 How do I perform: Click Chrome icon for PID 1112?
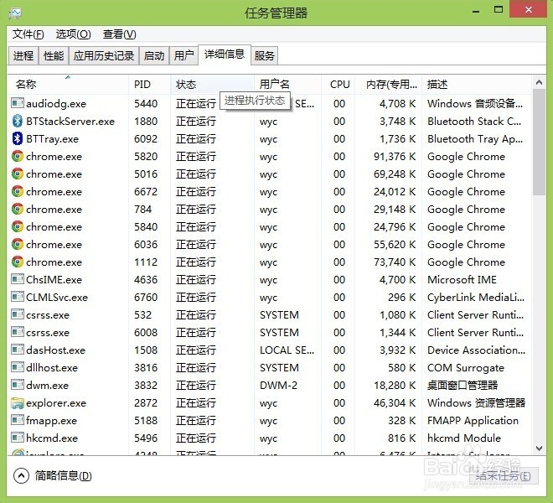pos(18,262)
